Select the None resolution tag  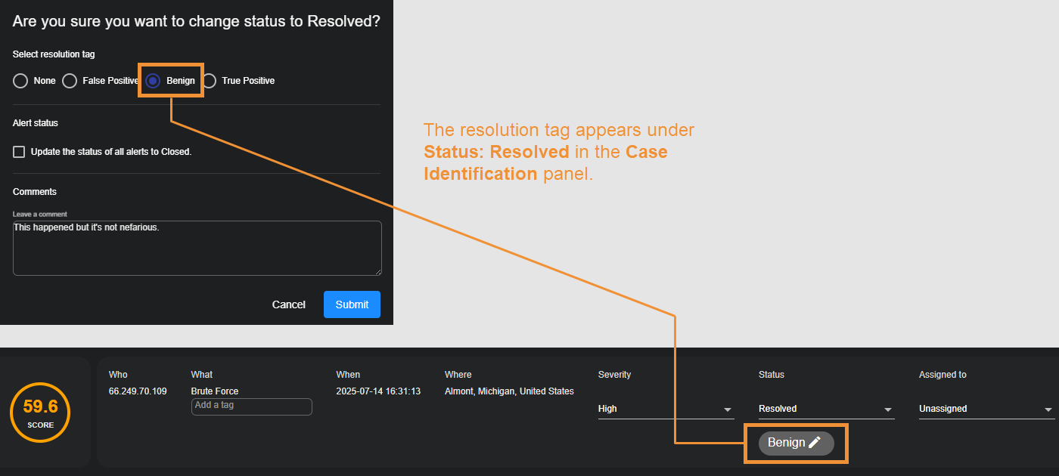(20, 81)
